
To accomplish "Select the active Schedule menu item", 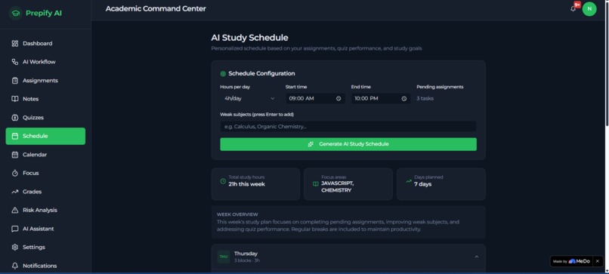I will [45, 136].
